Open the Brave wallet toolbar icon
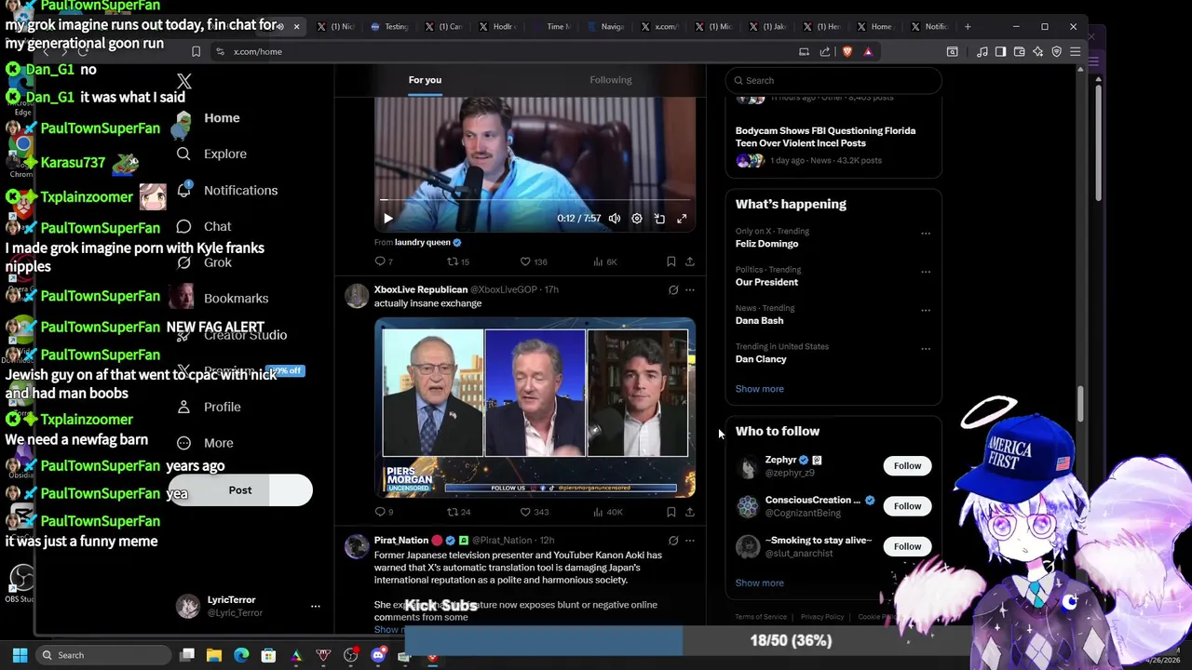 click(1019, 51)
